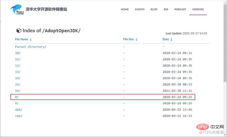The height and width of the screenshot is (137, 227).
Task: Open the PODCAST nav item
Action: click(180, 9)
